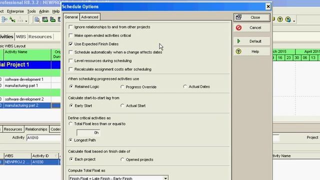Click the Help button in Schedule Options

point(252,51)
